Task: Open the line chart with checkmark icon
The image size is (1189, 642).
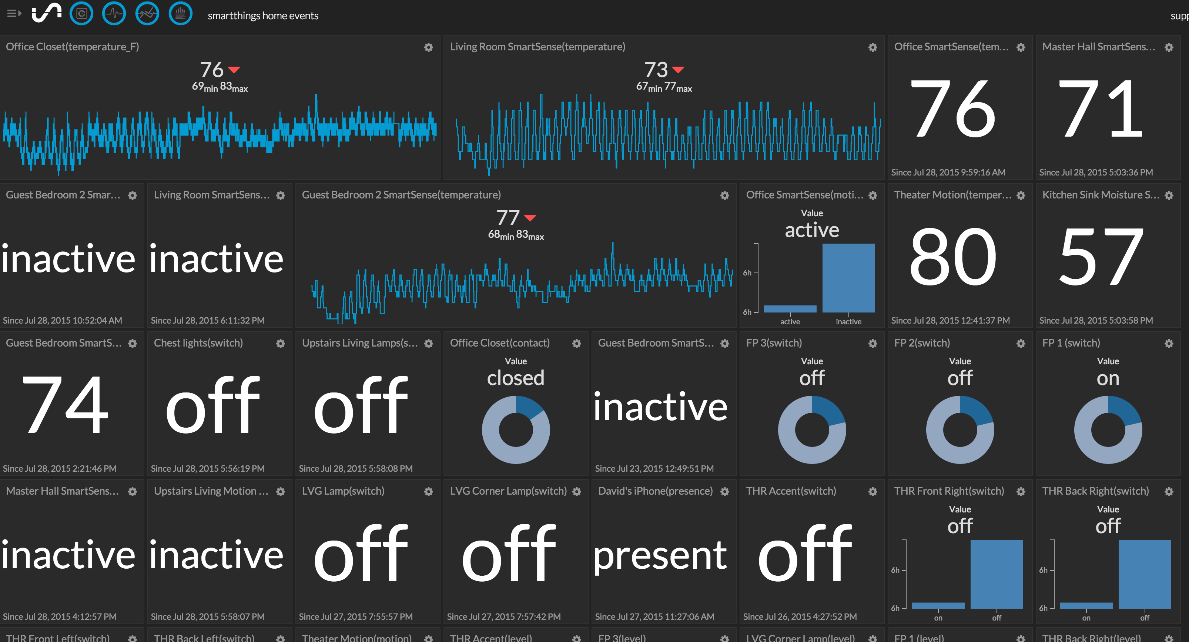Action: coord(147,13)
